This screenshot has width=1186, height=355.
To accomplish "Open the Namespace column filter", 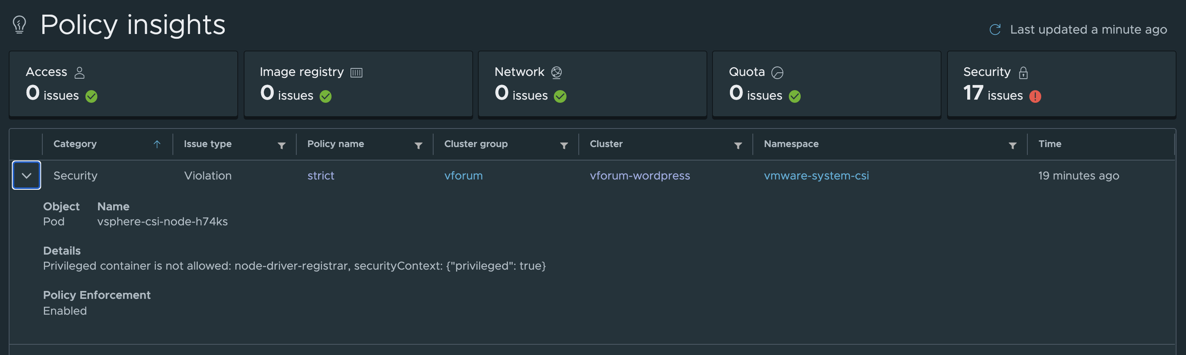I will point(1012,145).
